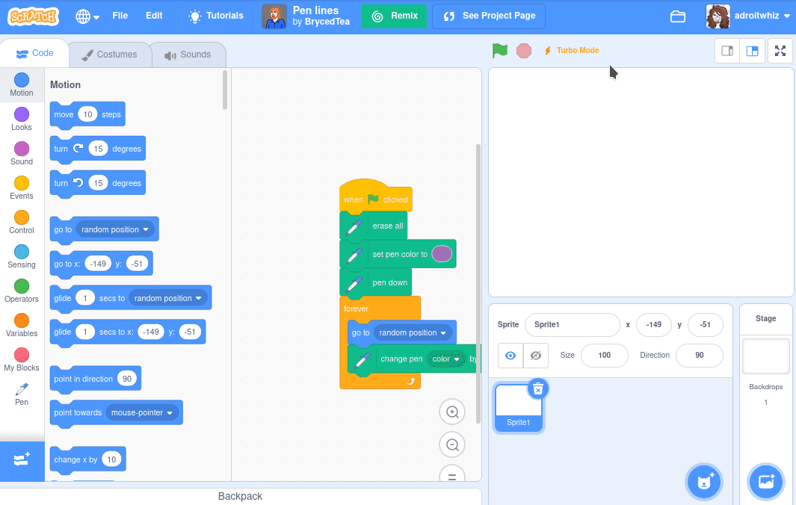Image resolution: width=796 pixels, height=505 pixels.
Task: Click the move 10 steps block
Action: 87,115
